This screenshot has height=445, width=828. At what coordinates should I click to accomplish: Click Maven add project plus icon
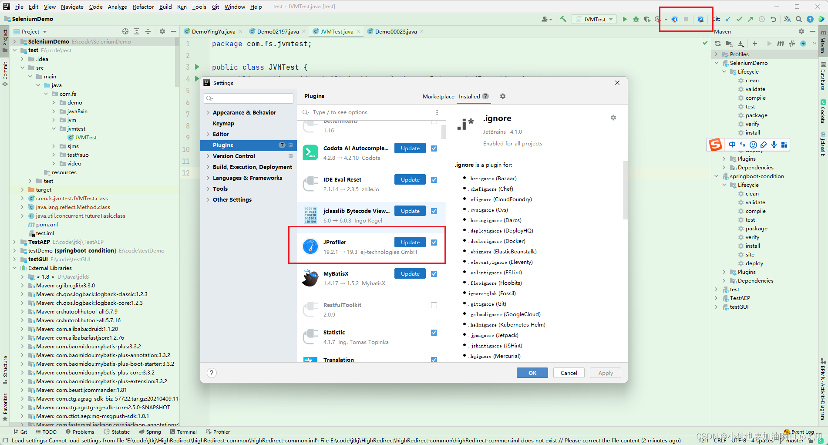point(754,44)
